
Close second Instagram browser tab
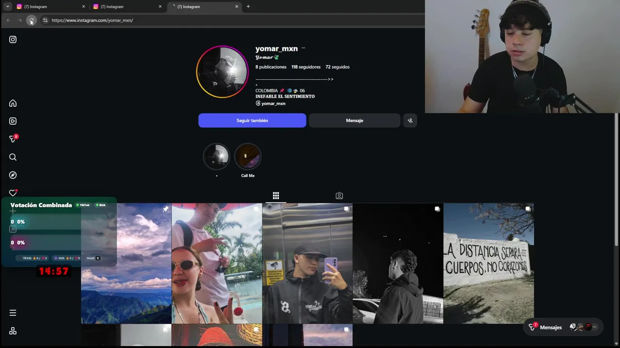[x=160, y=7]
